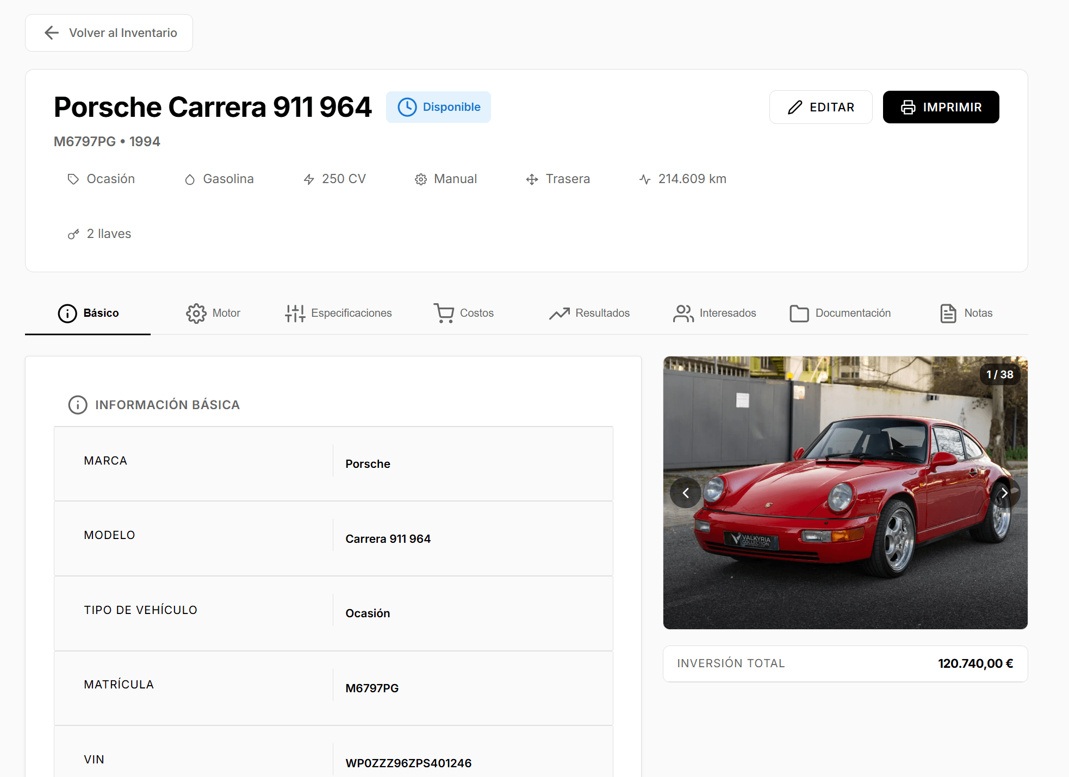1069x777 pixels.
Task: Click the MODELO value Carrera 911 964
Action: click(388, 539)
